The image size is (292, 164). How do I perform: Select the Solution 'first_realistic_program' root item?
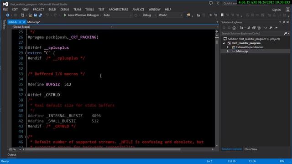pyautogui.click(x=254, y=39)
